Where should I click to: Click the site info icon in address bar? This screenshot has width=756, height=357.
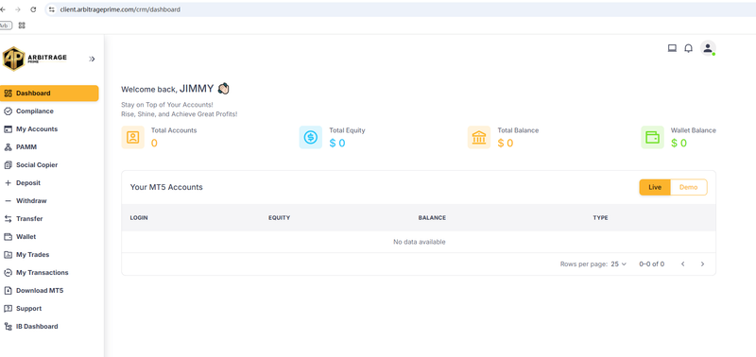52,9
